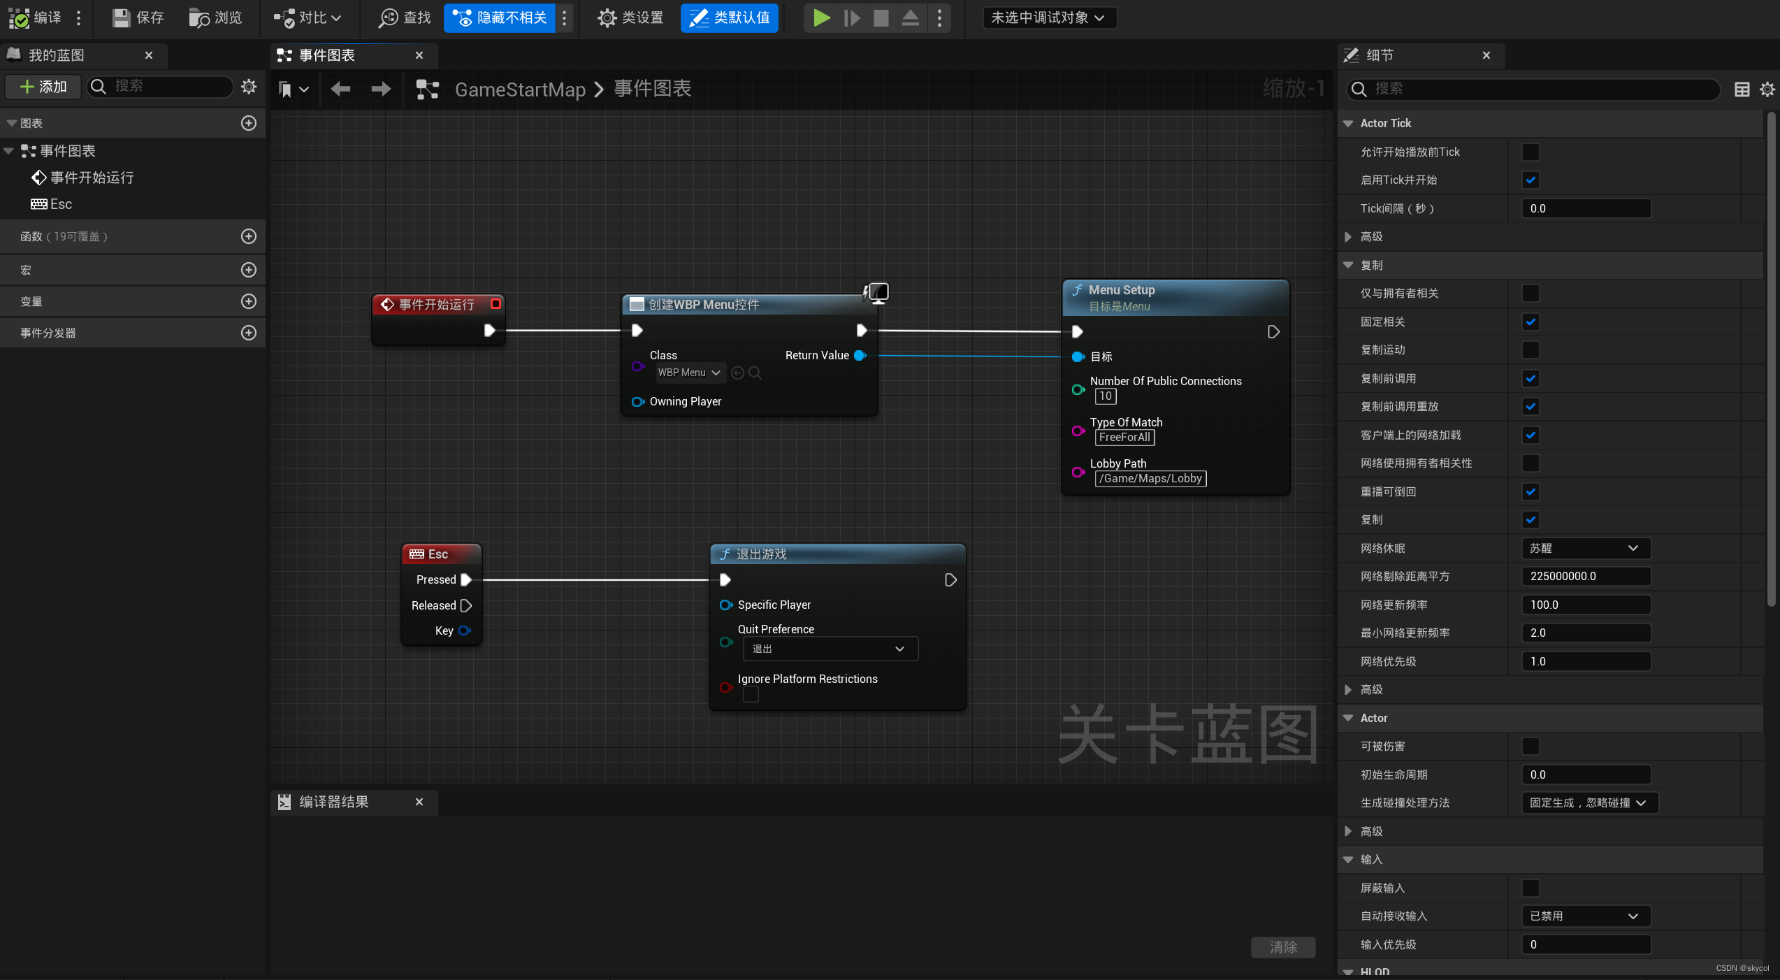Viewport: 1780px width, 980px height.
Task: Collapse the Actor Tick section
Action: pos(1348,123)
